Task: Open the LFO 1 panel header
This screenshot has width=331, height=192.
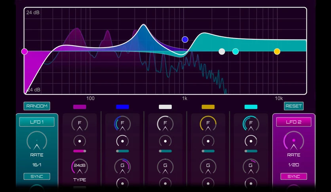Action: coord(37,122)
